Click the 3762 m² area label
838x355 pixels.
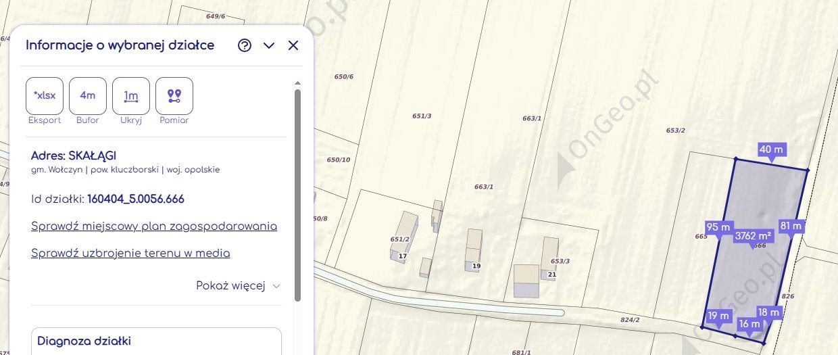pos(754,236)
